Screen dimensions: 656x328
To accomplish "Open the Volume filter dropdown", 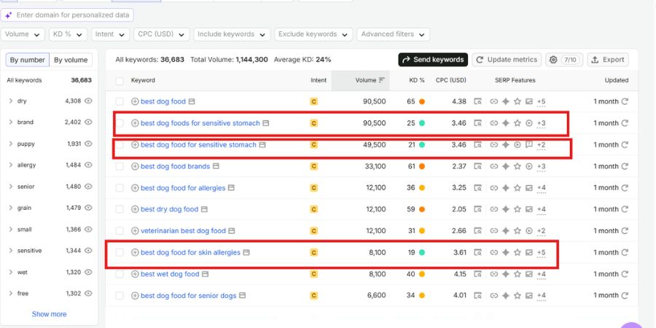I will pyautogui.click(x=23, y=34).
